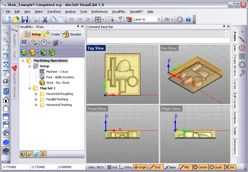The image size is (248, 172).
Task: Open a file with the folder icon
Action: pos(16,20)
